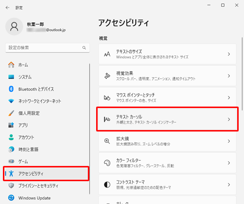Click the Windows Update sync icon

tap(11, 198)
